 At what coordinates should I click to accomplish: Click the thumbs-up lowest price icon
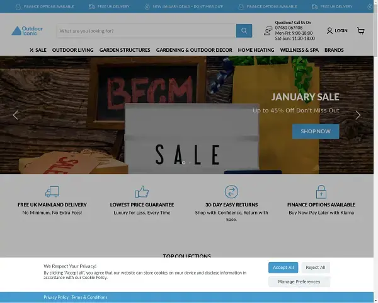coord(142,191)
